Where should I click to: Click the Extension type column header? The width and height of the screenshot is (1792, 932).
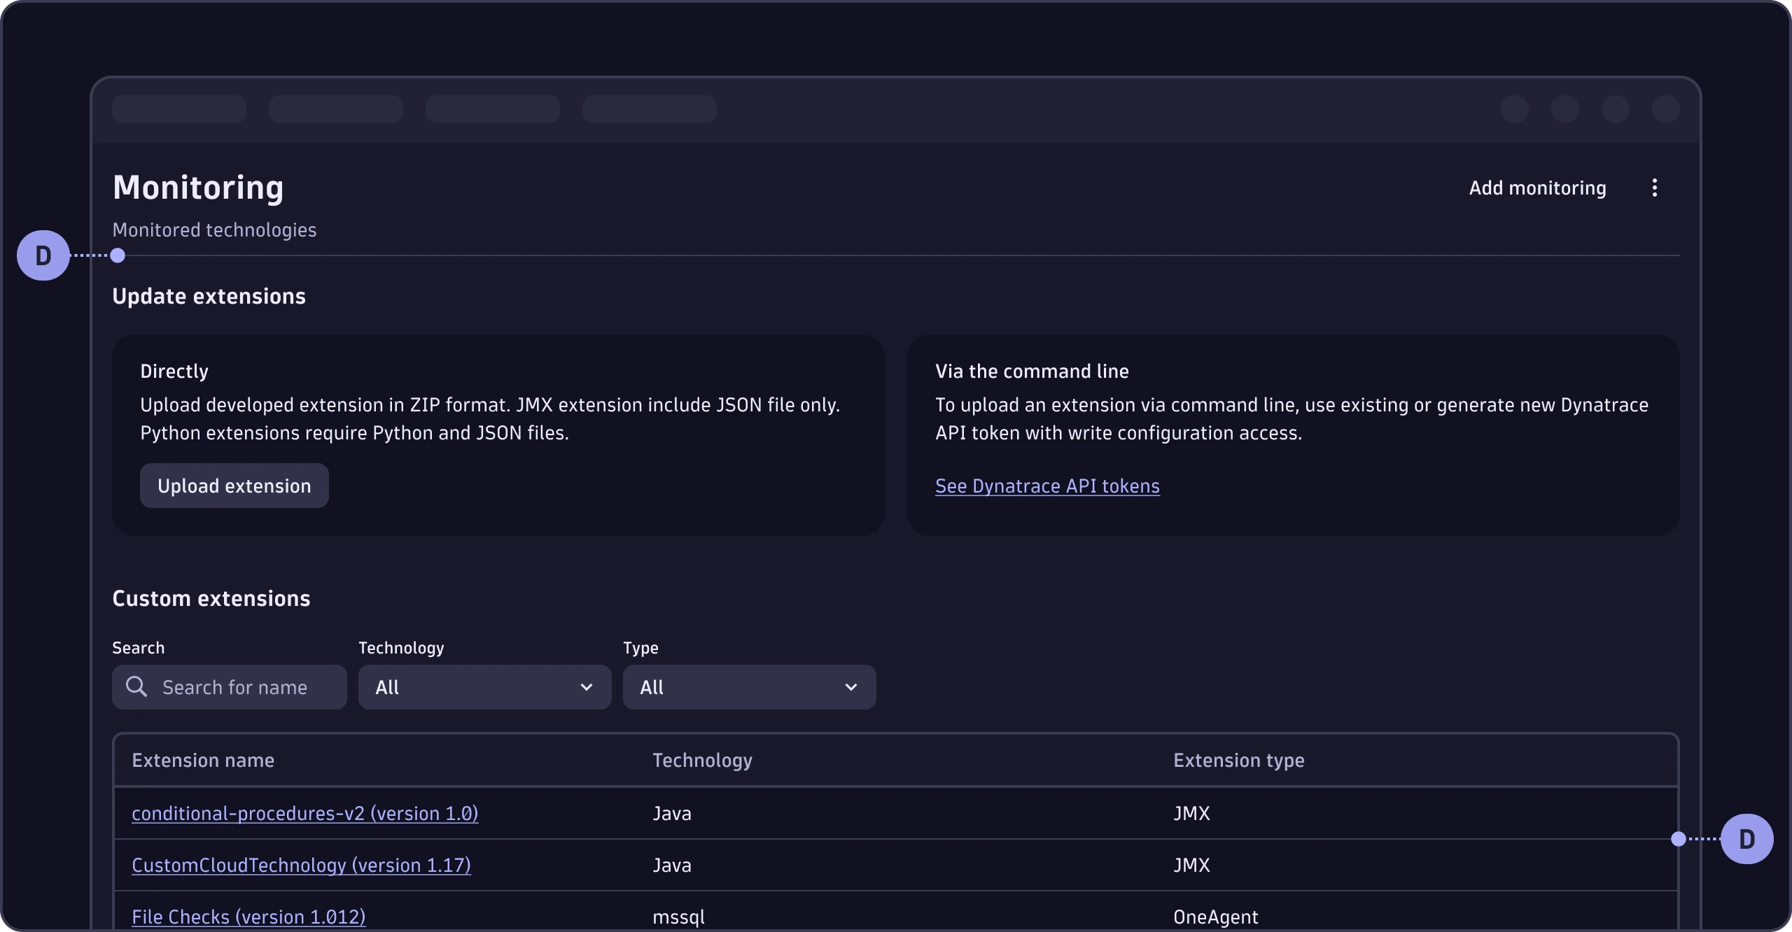(x=1239, y=760)
